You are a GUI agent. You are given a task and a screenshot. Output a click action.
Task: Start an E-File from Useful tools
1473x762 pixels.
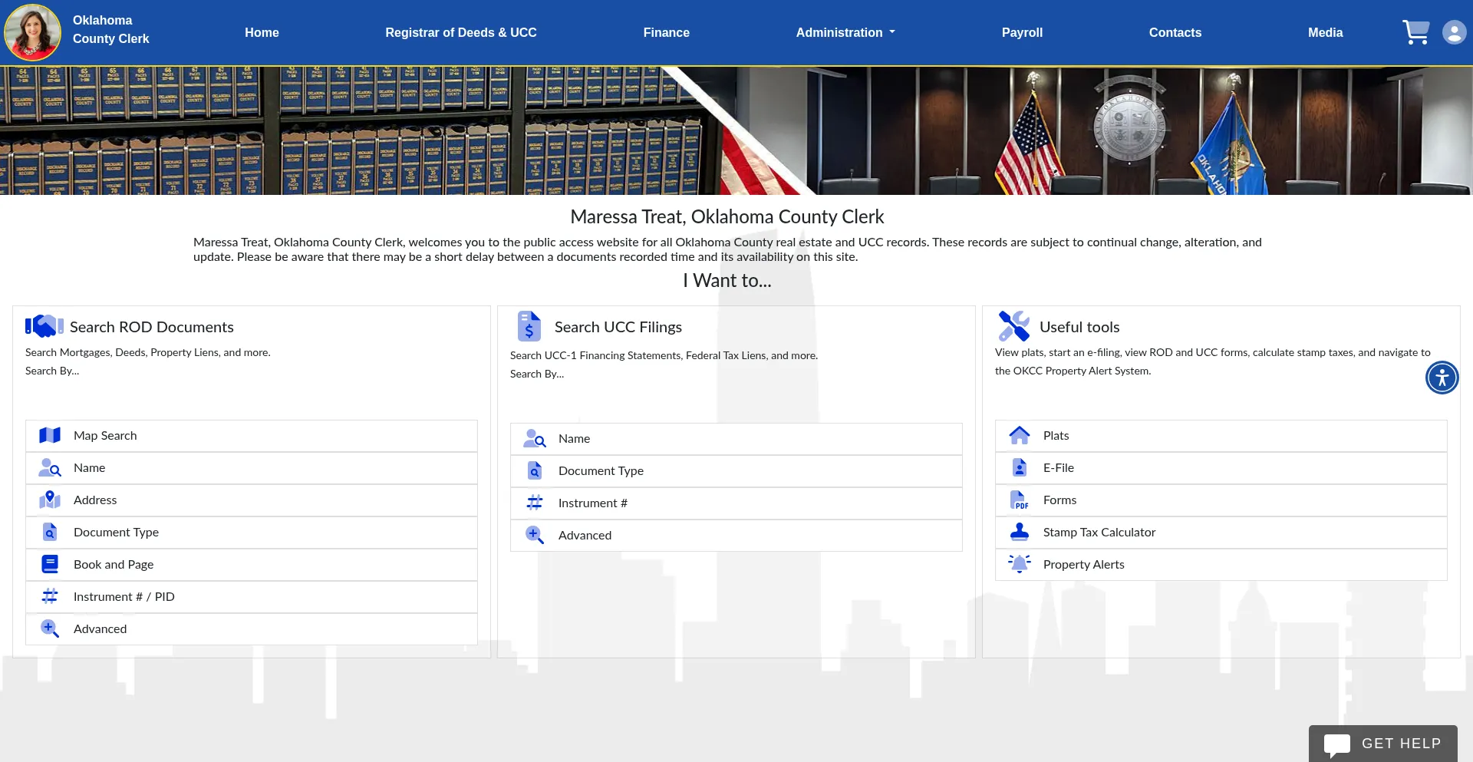point(1058,468)
